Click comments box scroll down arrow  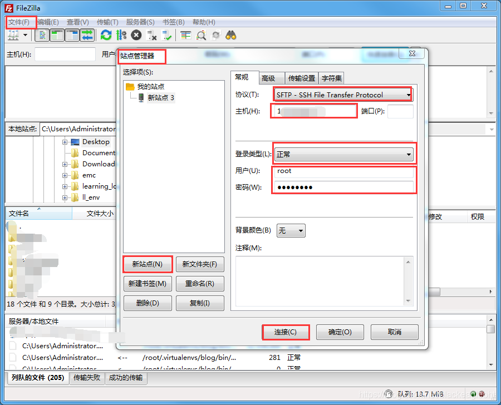point(409,301)
